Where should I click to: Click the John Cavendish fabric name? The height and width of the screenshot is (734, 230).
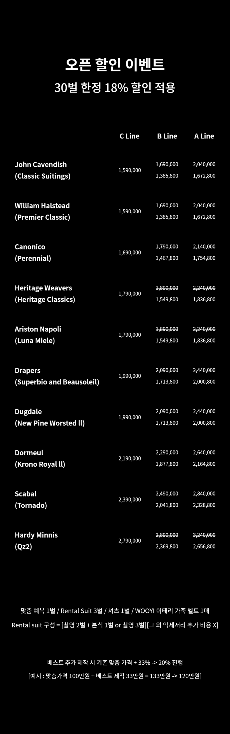[x=41, y=165]
